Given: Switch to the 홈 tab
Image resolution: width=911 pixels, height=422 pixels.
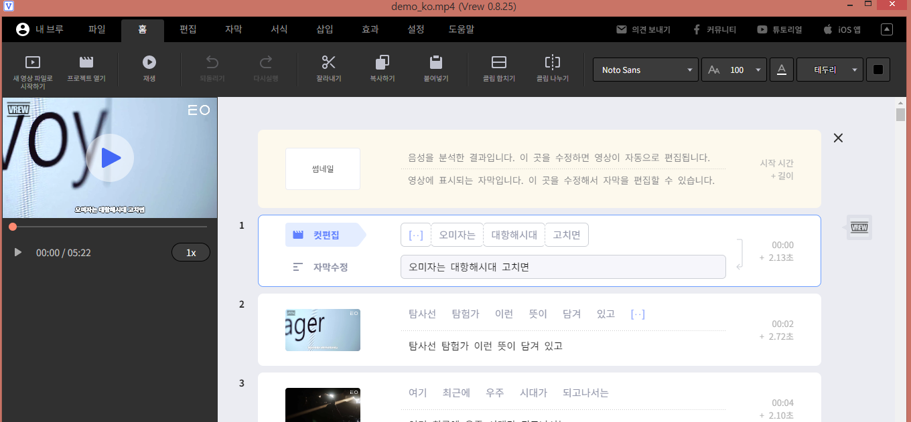Looking at the screenshot, I should (143, 30).
